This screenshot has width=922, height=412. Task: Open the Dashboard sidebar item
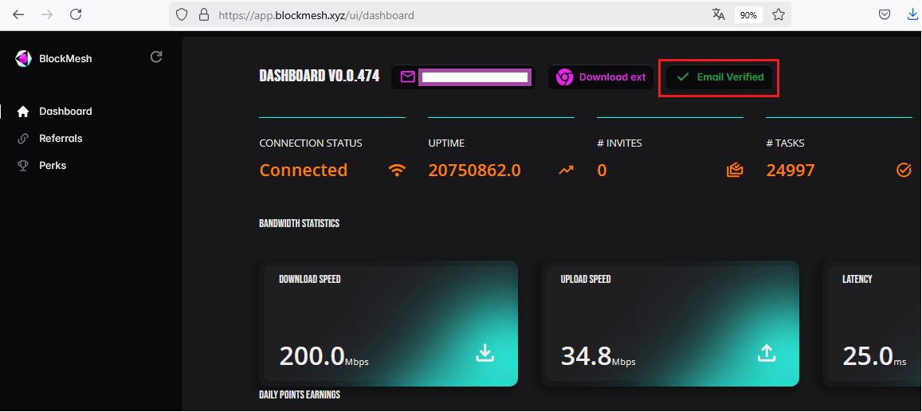click(65, 111)
